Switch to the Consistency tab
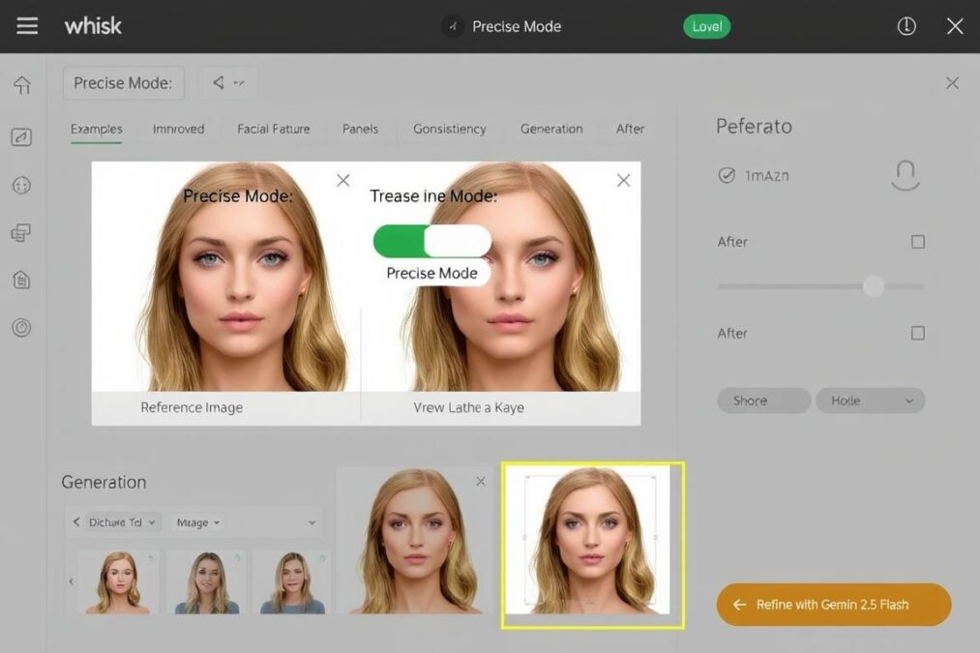Viewport: 980px width, 653px height. pos(449,129)
